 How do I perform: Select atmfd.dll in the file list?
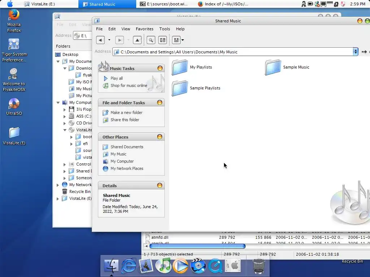pos(160,237)
